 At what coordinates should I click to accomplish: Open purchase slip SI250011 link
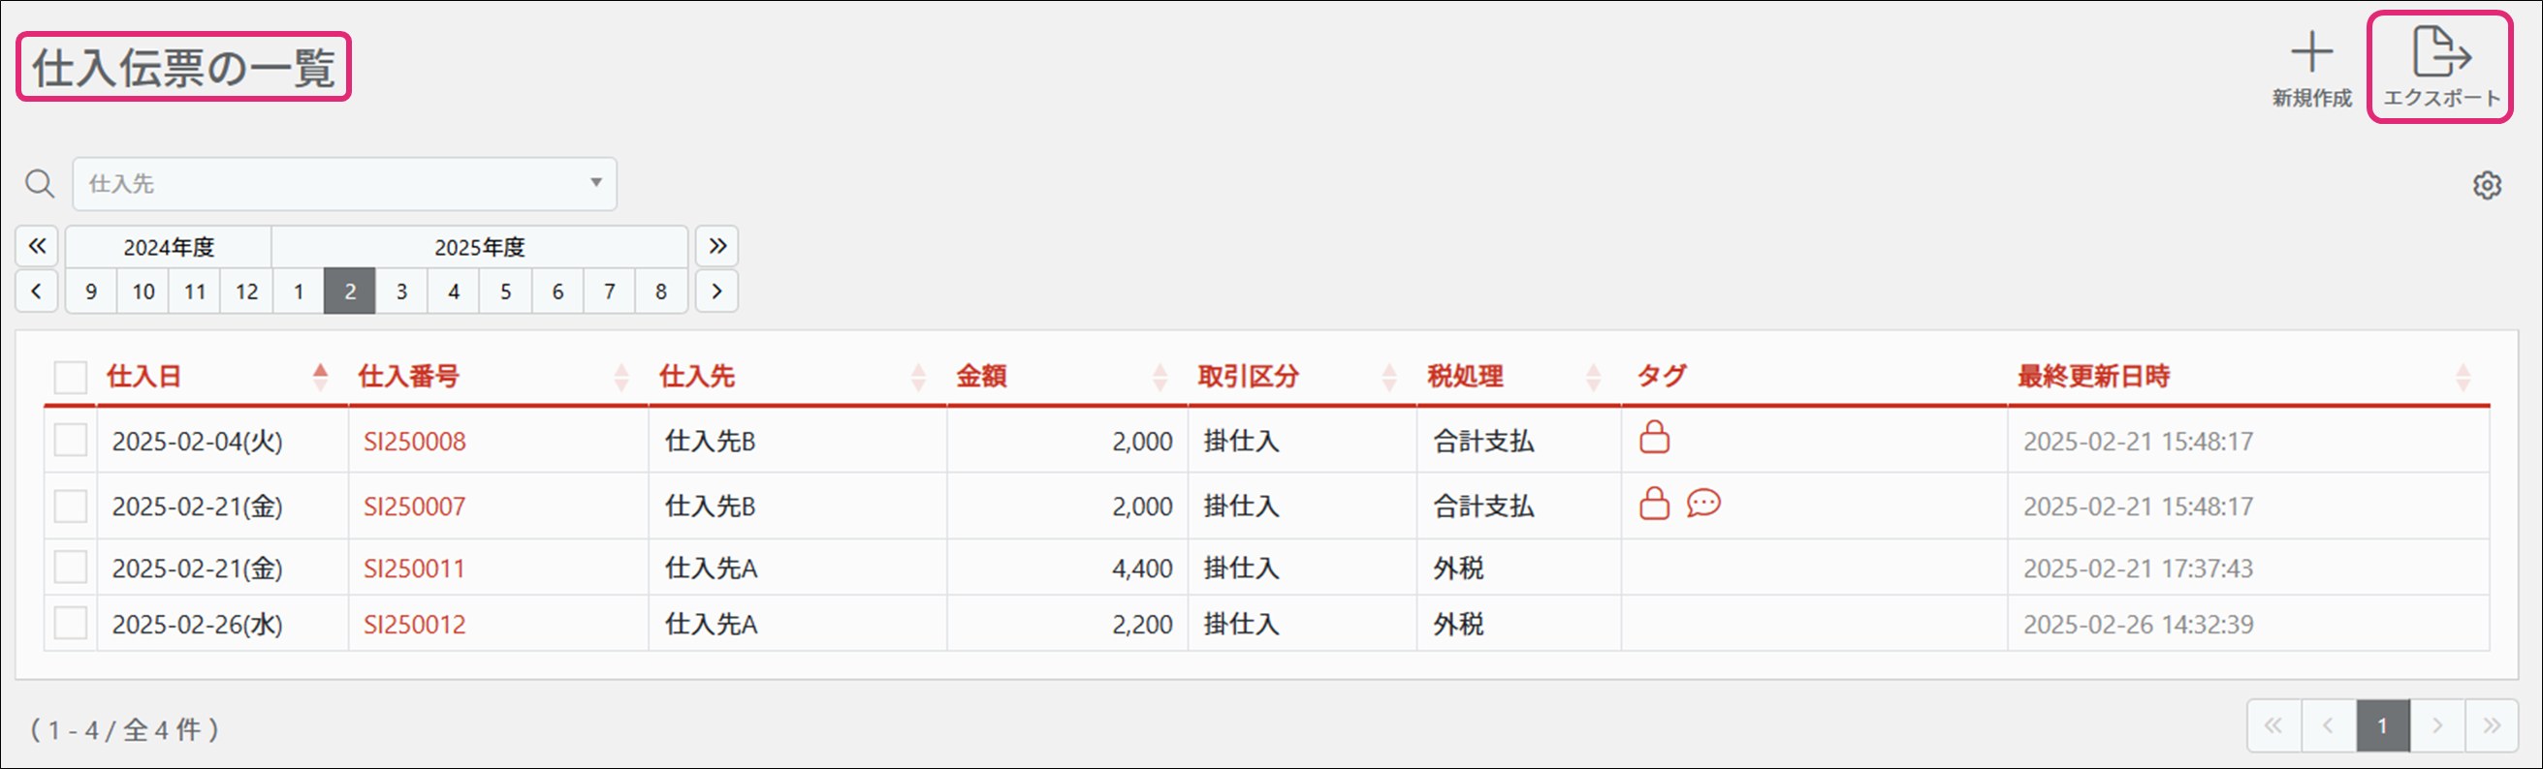414,569
